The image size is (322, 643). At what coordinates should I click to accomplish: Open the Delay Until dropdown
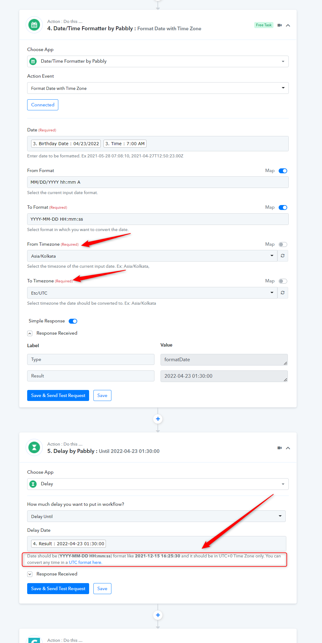[x=156, y=516]
